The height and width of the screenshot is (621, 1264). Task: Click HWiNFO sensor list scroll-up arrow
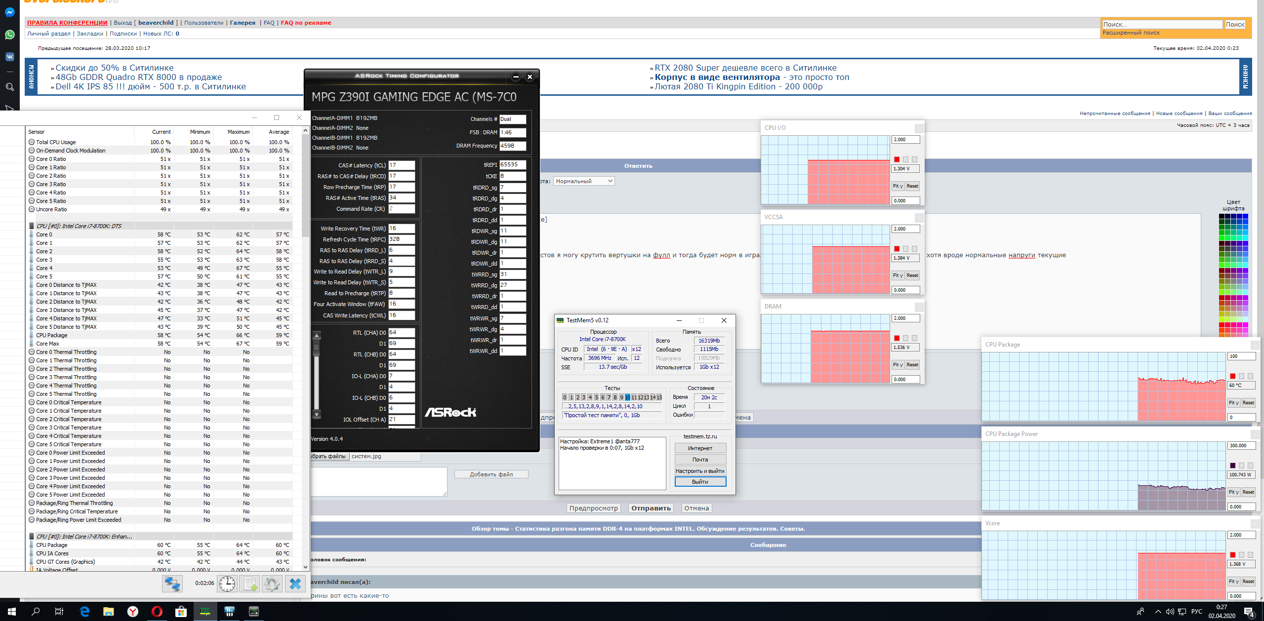pyautogui.click(x=305, y=131)
